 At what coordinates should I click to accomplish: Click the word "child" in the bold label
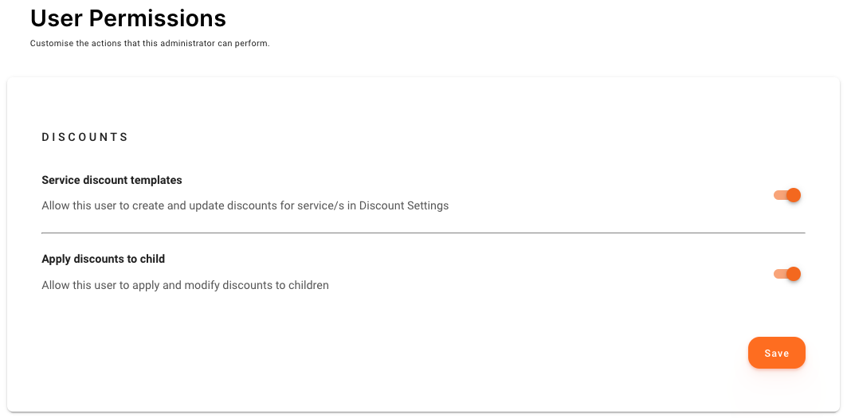click(x=151, y=259)
